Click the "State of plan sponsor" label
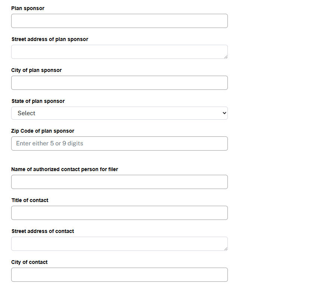The height and width of the screenshot is (287, 311). point(38,101)
